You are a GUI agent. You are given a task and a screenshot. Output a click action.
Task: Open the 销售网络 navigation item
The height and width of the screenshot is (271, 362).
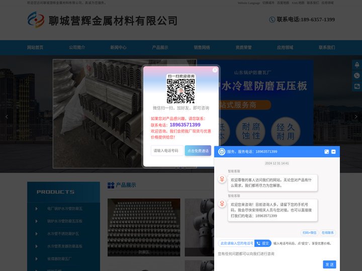(x=202, y=48)
